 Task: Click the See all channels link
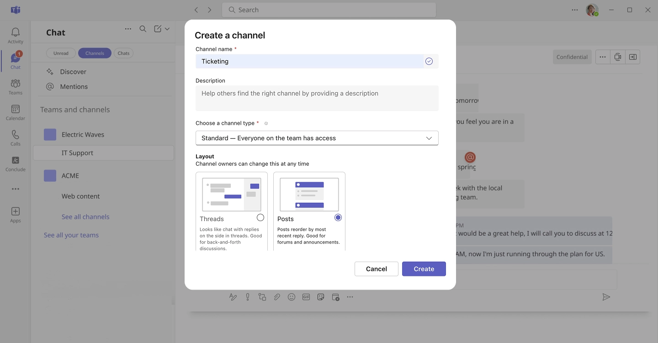(85, 217)
